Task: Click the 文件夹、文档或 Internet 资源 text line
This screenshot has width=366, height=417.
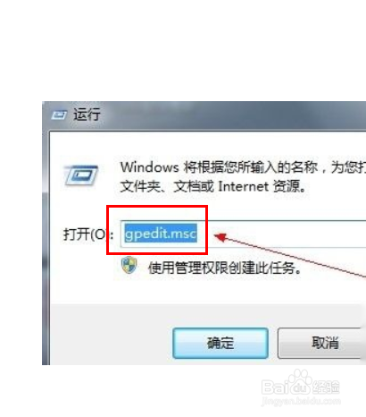Action: pos(213,187)
